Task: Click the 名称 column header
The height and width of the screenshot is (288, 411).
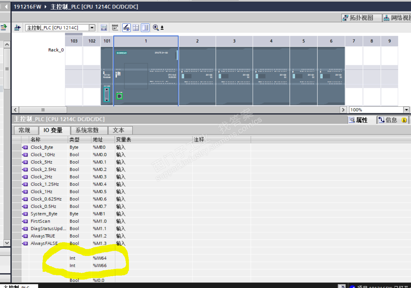Action: point(49,139)
